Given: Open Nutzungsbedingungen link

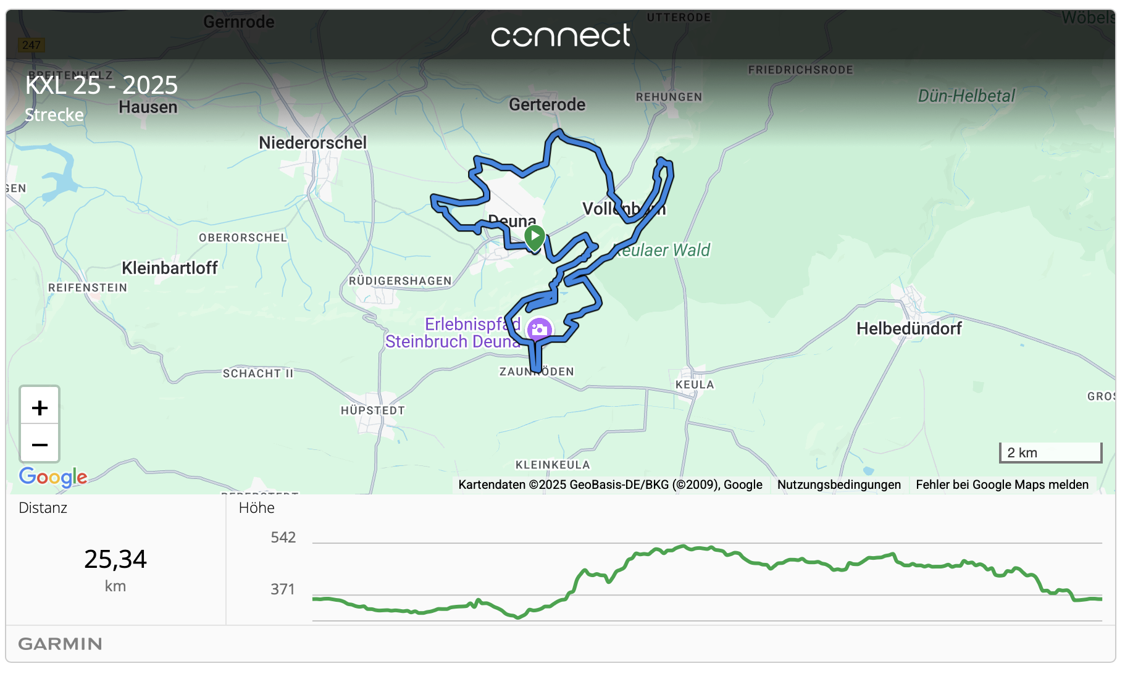Looking at the screenshot, I should [839, 485].
